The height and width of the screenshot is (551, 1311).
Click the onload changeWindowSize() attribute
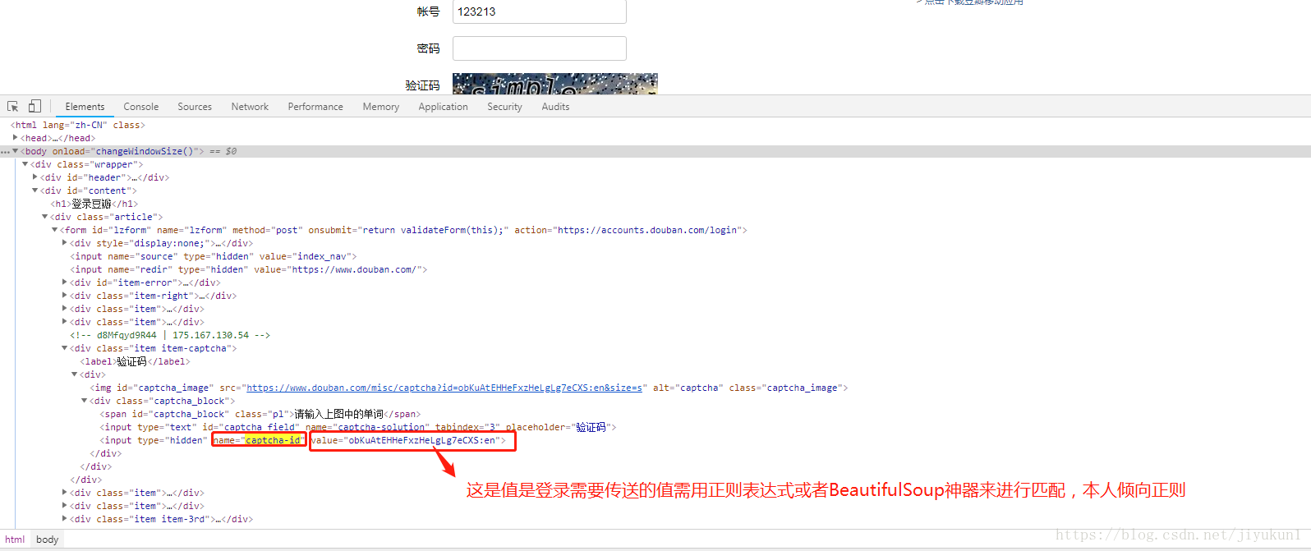tap(126, 151)
